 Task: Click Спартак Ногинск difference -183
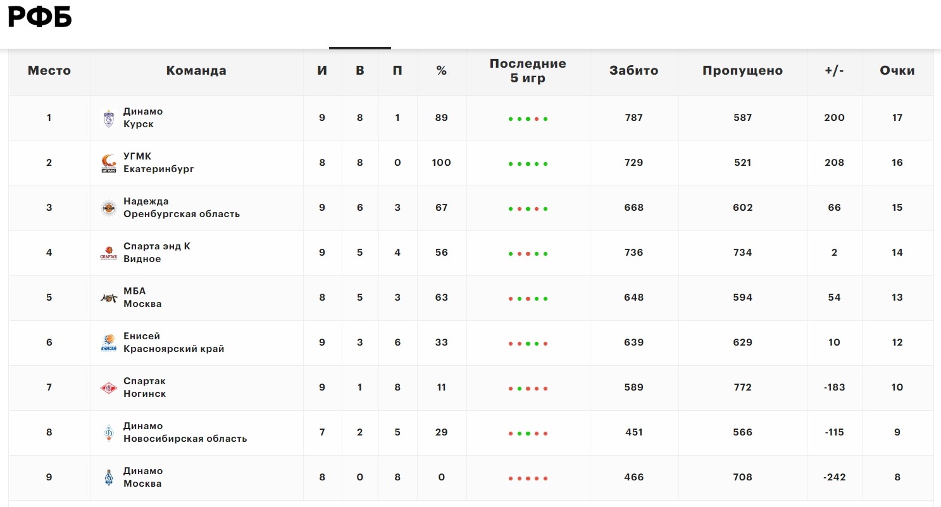coord(835,387)
